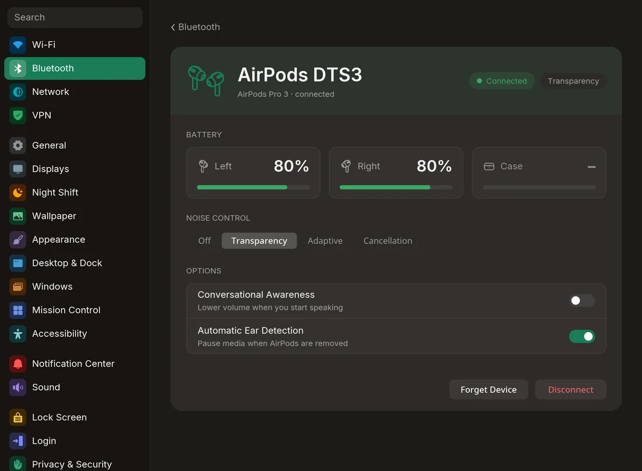Click the VPN shield icon
The height and width of the screenshot is (471, 642).
(x=18, y=116)
